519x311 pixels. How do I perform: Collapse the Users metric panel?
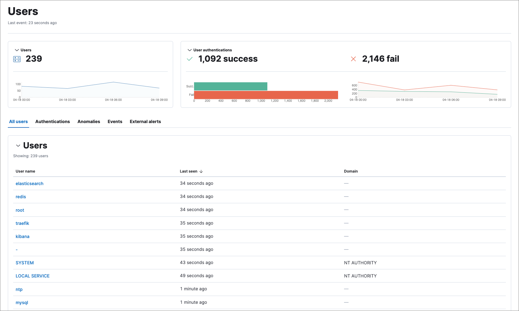[17, 50]
